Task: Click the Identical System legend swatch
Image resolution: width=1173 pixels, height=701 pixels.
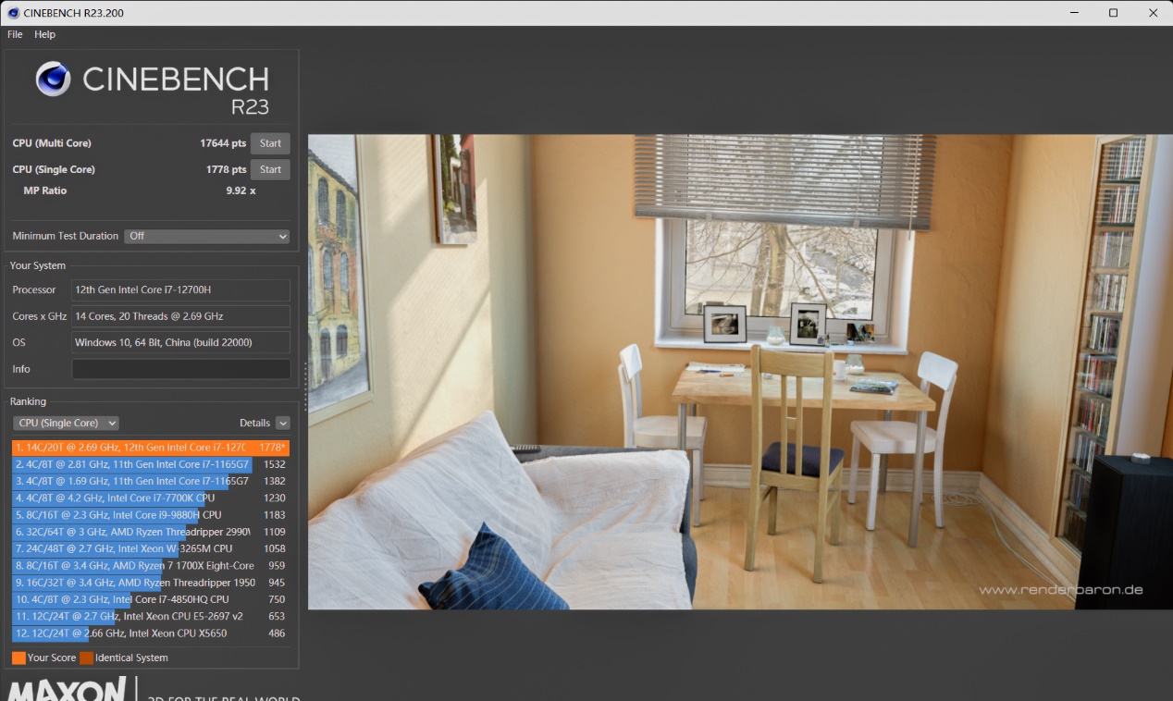Action: pyautogui.click(x=86, y=658)
